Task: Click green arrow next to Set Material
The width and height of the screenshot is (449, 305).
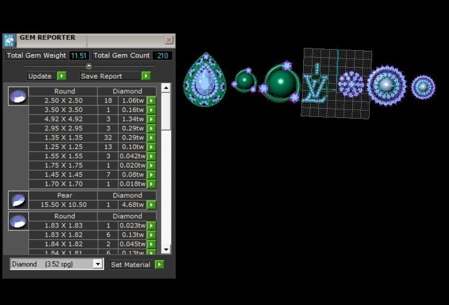Action: (x=160, y=264)
